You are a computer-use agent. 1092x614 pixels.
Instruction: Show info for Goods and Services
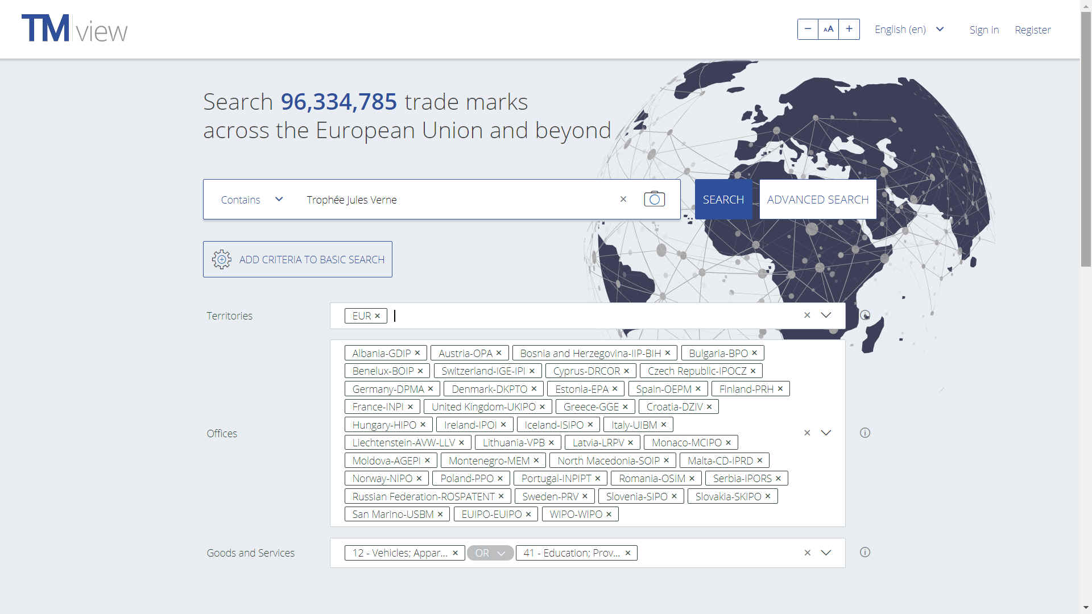click(865, 552)
